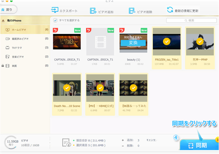Screen dimensions: 219x154
Task: Click the Add Video (ビデオ追加) icon
Action: point(93,11)
